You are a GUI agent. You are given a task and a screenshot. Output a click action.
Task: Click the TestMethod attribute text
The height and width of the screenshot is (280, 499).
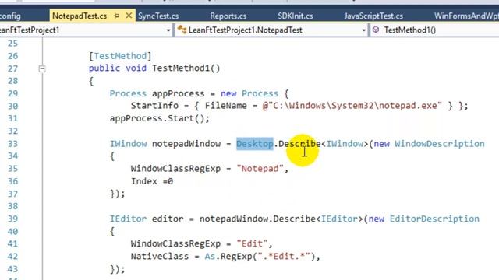coord(120,56)
